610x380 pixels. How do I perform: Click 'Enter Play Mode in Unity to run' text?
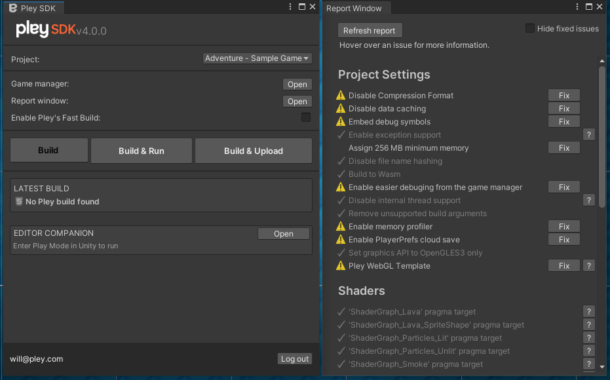pos(66,246)
